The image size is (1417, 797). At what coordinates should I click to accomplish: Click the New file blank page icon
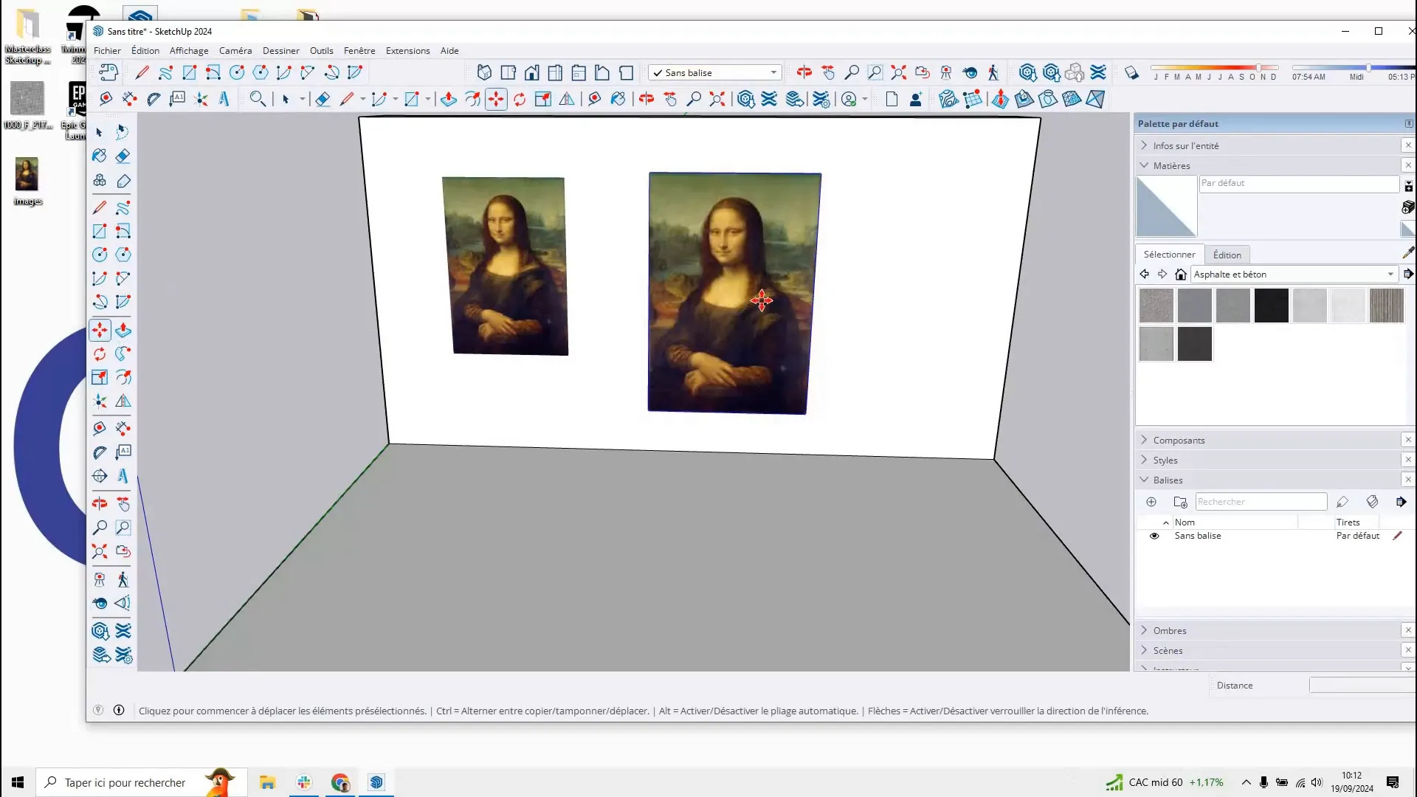coord(892,99)
